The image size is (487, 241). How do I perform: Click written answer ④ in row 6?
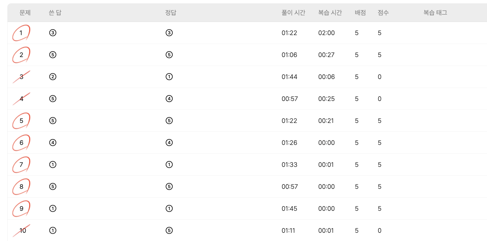tap(53, 142)
